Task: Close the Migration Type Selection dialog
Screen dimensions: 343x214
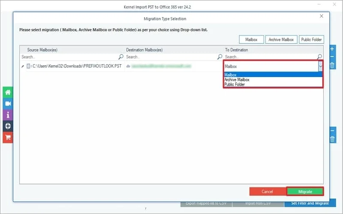Action: point(321,16)
